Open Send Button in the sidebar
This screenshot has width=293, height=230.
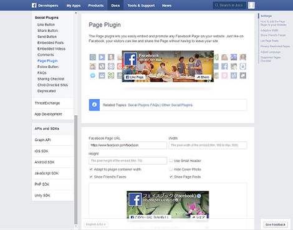click(47, 37)
